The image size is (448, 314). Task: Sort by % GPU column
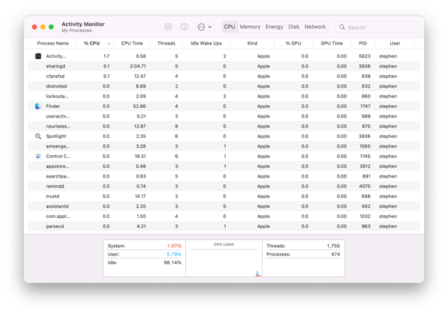[293, 43]
